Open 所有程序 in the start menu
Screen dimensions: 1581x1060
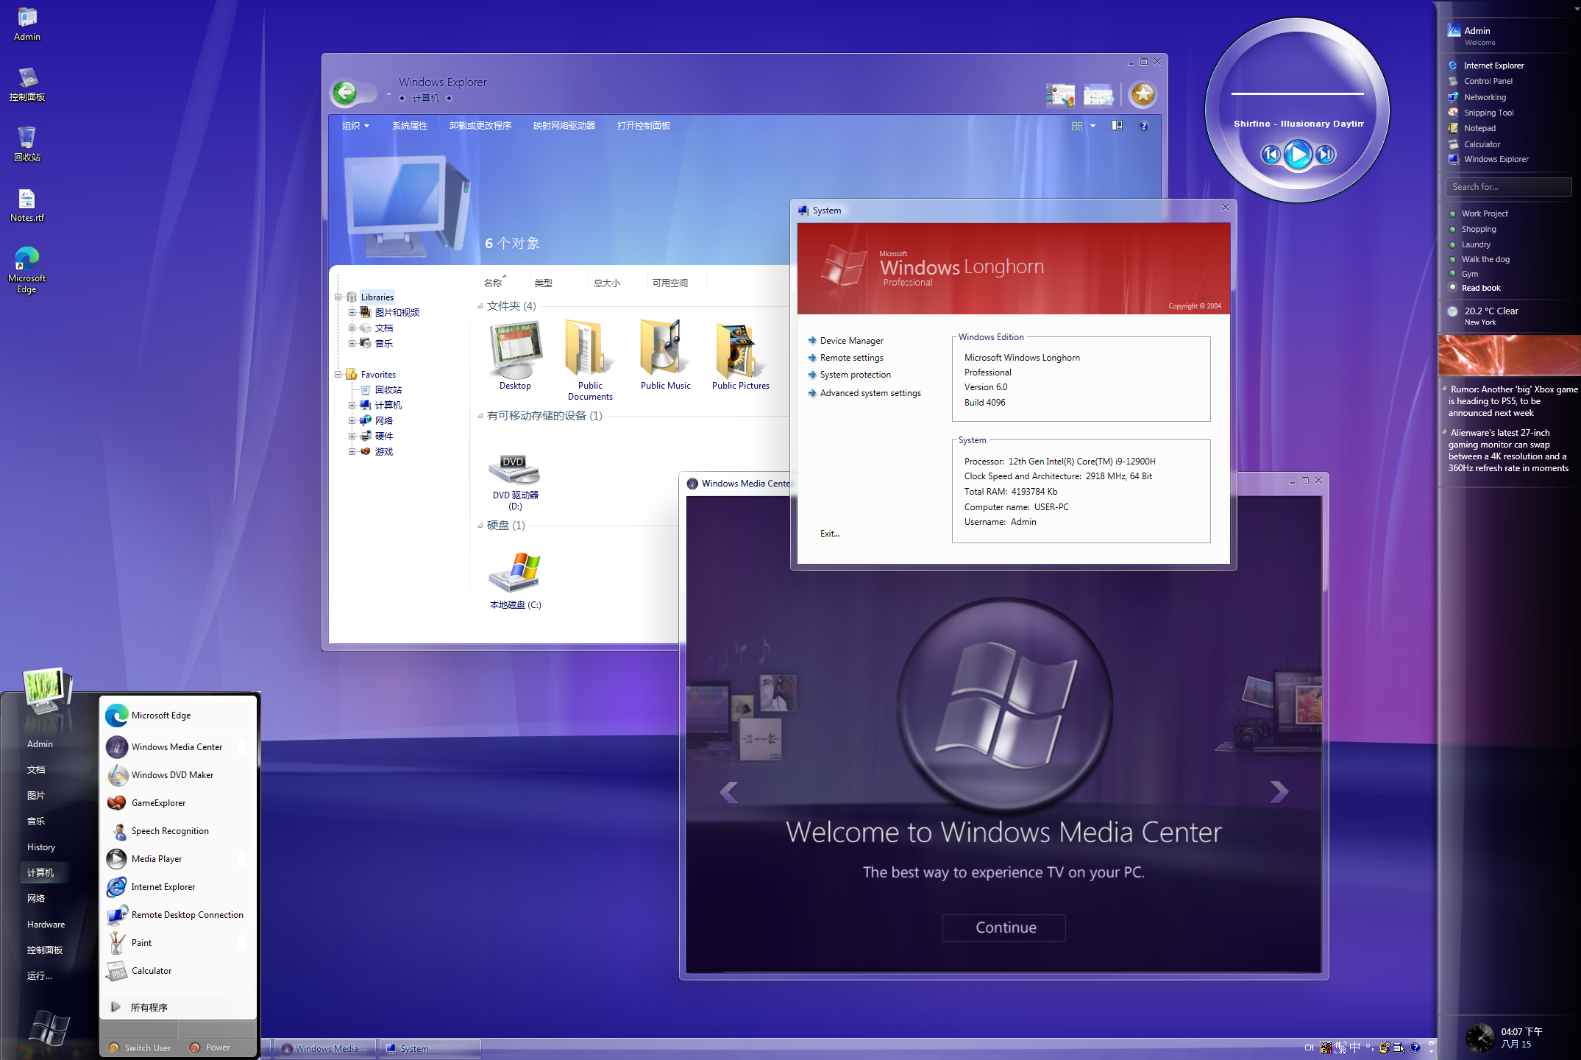149,1007
